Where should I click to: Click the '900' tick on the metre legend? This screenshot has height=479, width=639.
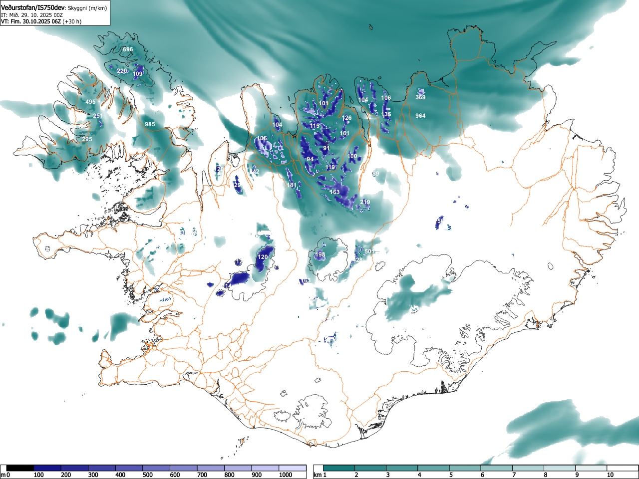point(257,475)
